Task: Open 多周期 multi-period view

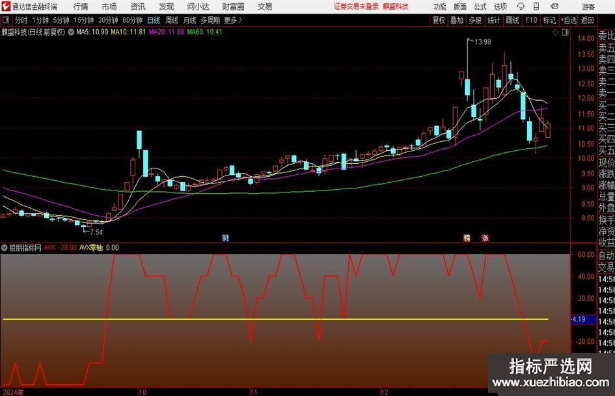Action: [210, 20]
